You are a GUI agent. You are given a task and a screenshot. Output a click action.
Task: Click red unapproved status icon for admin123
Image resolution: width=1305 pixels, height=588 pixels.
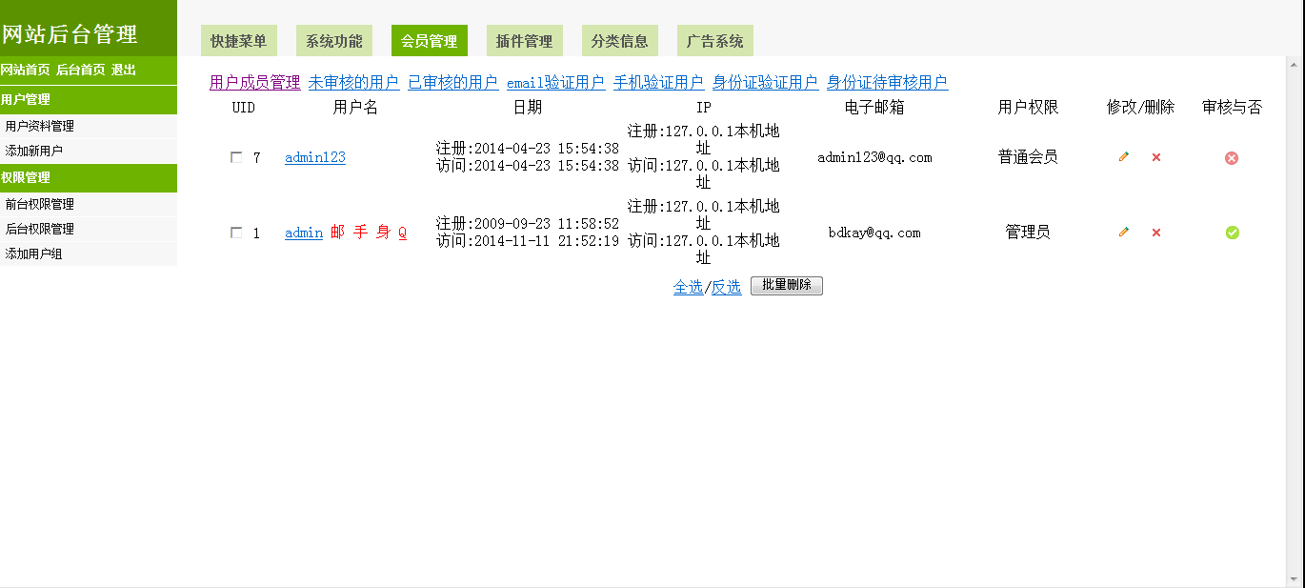tap(1232, 158)
